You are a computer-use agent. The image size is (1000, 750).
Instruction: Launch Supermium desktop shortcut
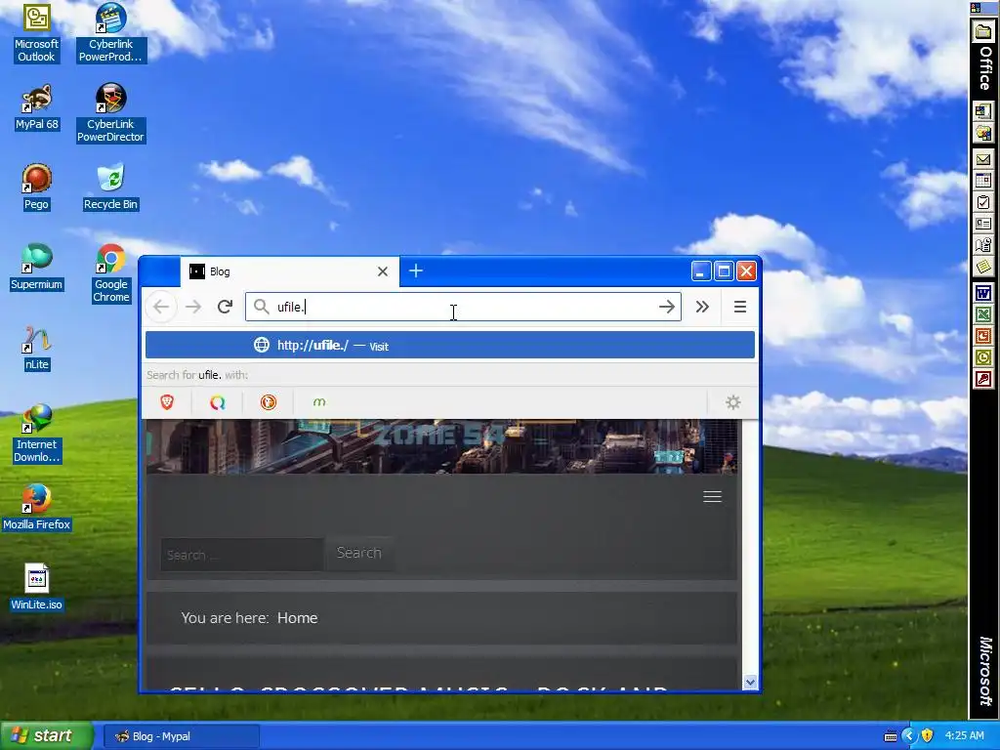pos(36,268)
